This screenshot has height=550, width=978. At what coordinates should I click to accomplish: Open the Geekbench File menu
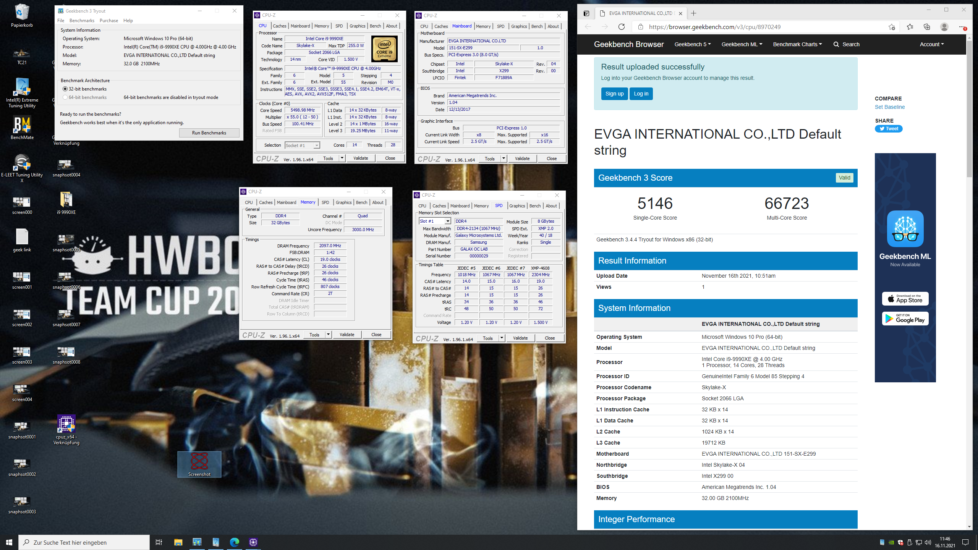coord(61,21)
